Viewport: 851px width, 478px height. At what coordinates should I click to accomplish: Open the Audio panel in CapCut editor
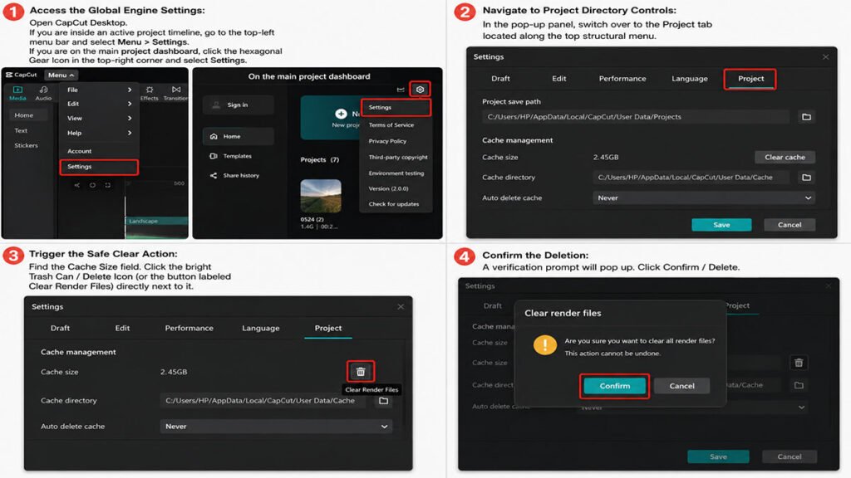43,93
